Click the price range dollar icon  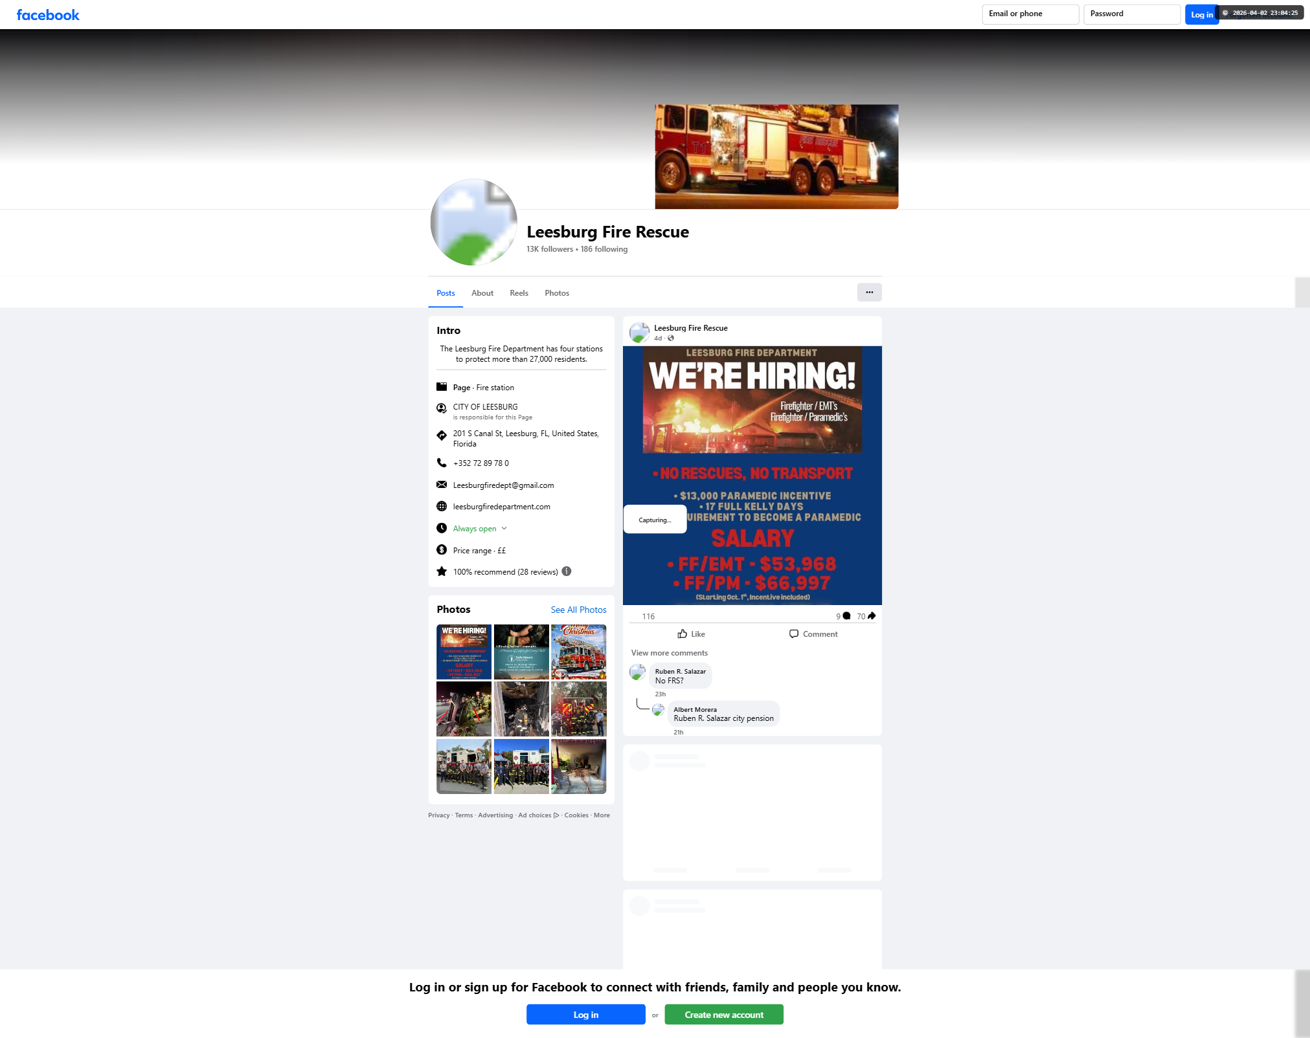click(x=442, y=550)
